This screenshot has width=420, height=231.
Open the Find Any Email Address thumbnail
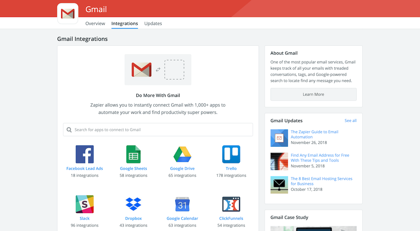279,162
